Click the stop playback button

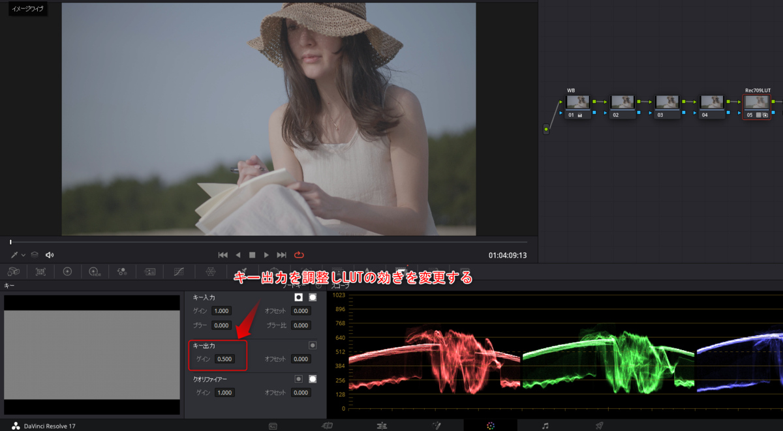252,255
